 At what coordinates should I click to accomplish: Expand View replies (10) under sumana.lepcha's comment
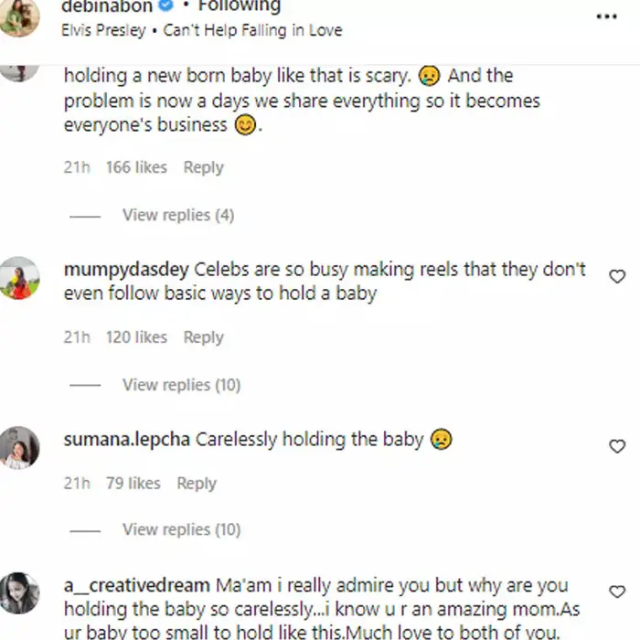pos(181,529)
